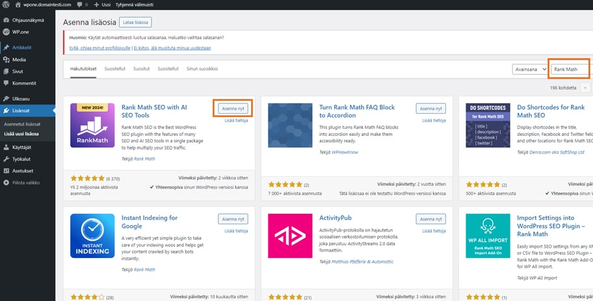593x301 pixels.
Task: Click Ei kiitos, älä muistuta minua uudestaan
Action: [x=172, y=48]
